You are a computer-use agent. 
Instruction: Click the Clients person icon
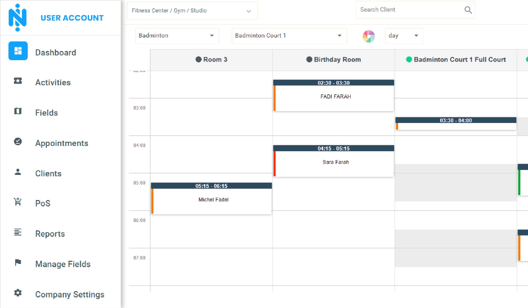pos(18,172)
